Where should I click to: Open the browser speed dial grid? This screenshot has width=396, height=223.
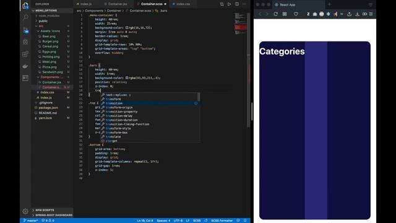click(285, 14)
